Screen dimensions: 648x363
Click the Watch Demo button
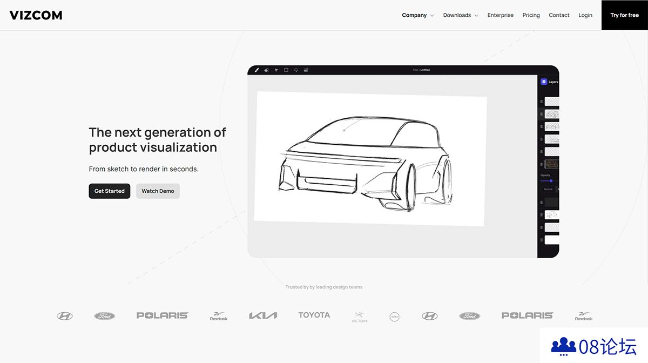(x=158, y=191)
